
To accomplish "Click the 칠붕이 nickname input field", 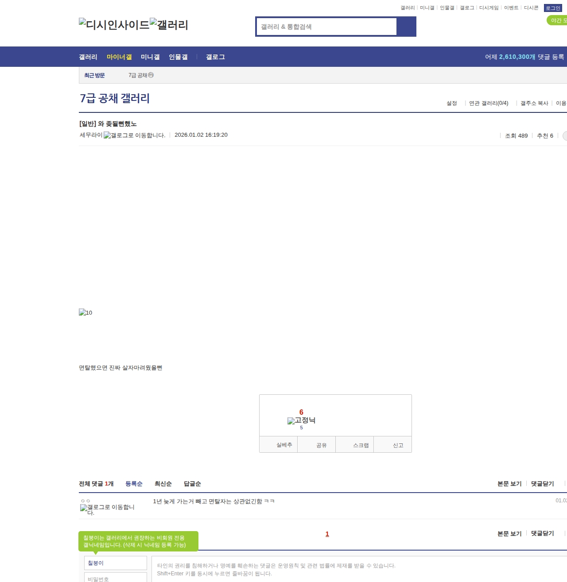I will 116,563.
